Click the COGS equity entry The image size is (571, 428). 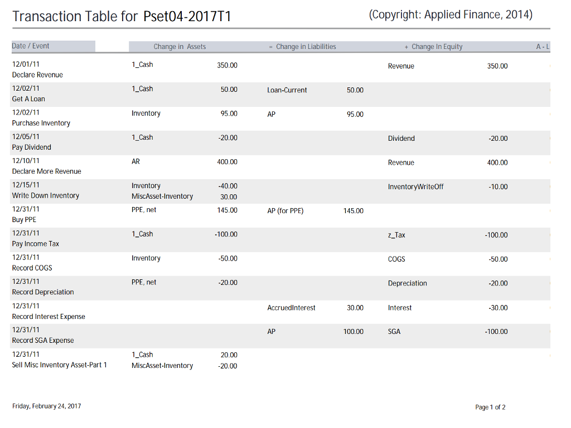coord(396,259)
